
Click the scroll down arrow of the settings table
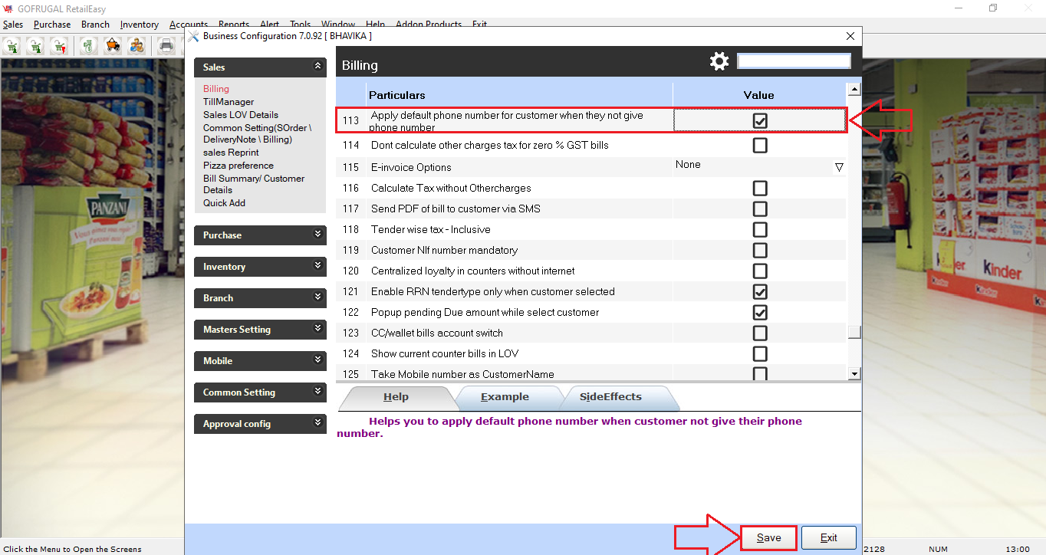tap(854, 373)
